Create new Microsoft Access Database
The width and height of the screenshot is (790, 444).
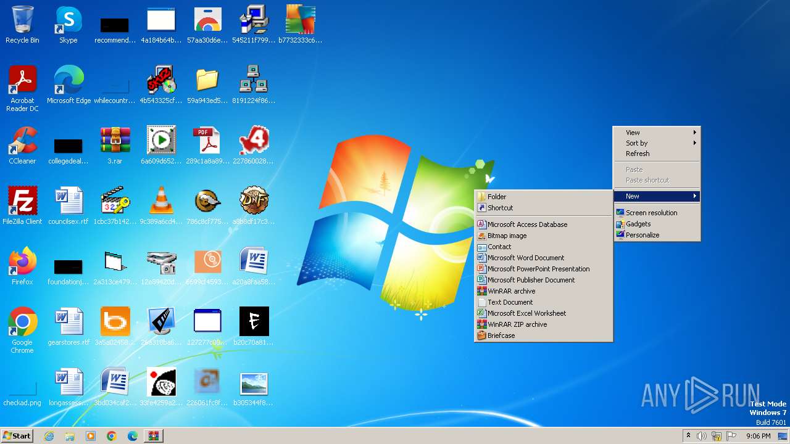(x=543, y=224)
